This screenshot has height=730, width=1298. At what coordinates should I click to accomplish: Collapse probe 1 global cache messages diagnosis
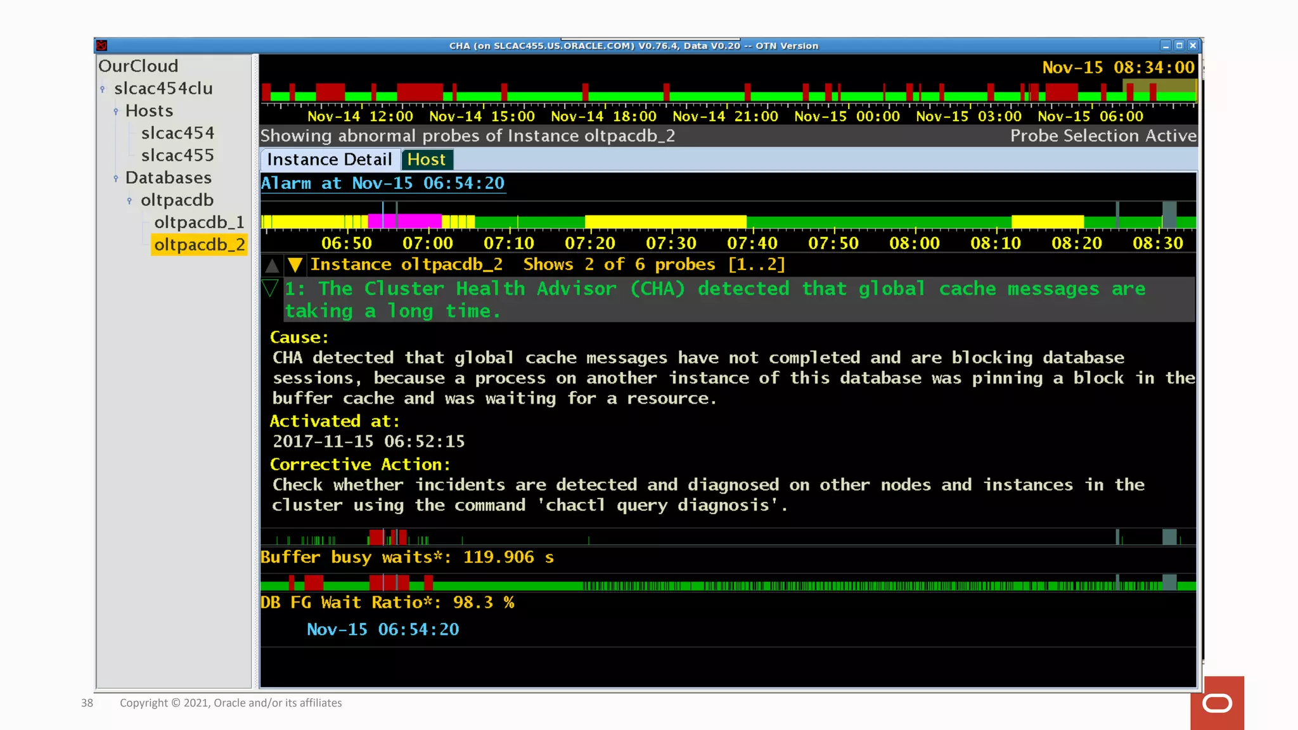tap(270, 288)
